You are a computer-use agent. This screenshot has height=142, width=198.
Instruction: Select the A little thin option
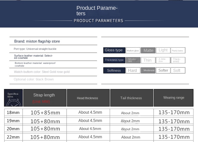[163, 60]
